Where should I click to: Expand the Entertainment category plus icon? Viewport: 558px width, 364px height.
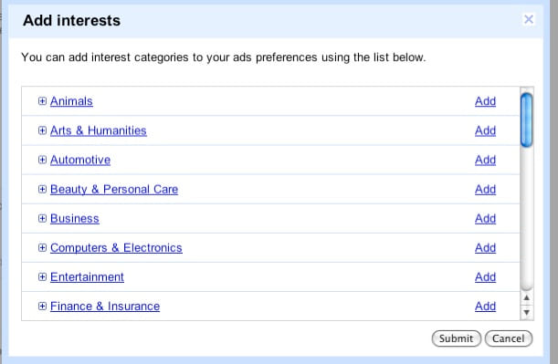click(x=42, y=276)
